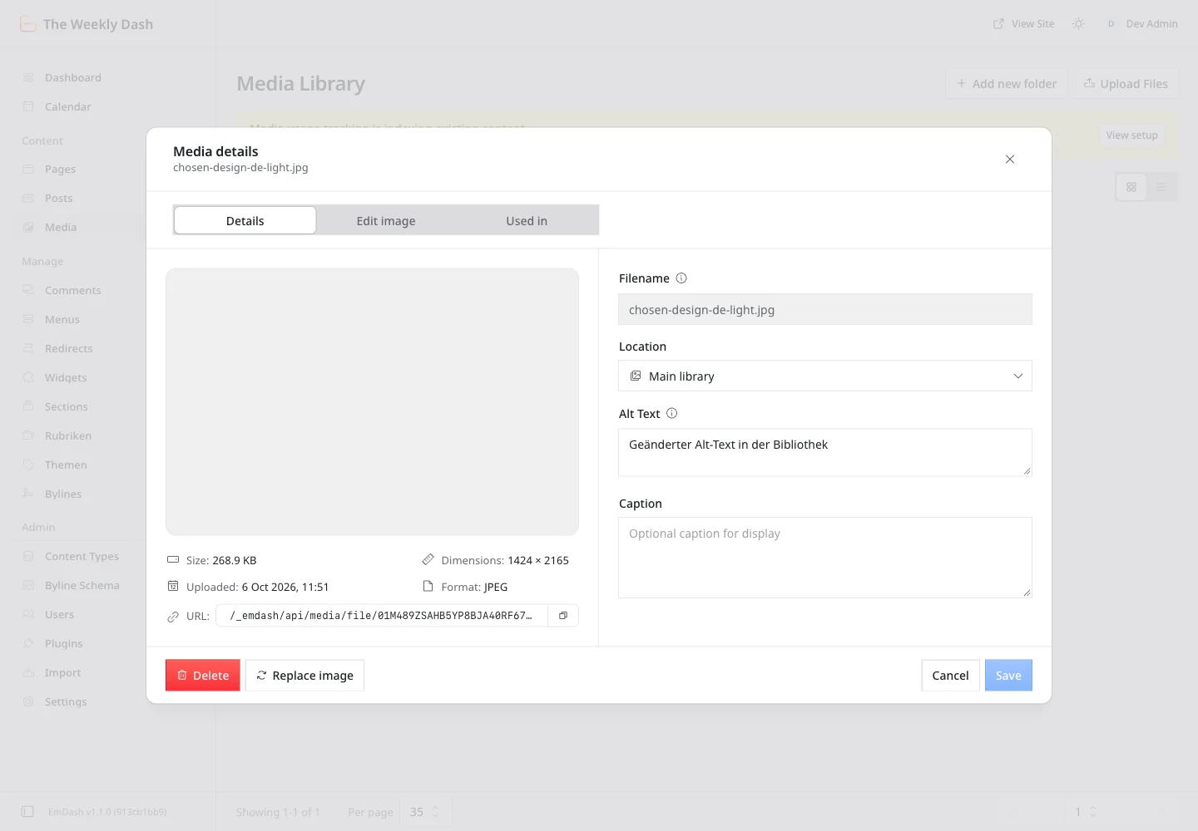The height and width of the screenshot is (831, 1198).
Task: Copy the media URL with the copy icon
Action: coord(563,616)
